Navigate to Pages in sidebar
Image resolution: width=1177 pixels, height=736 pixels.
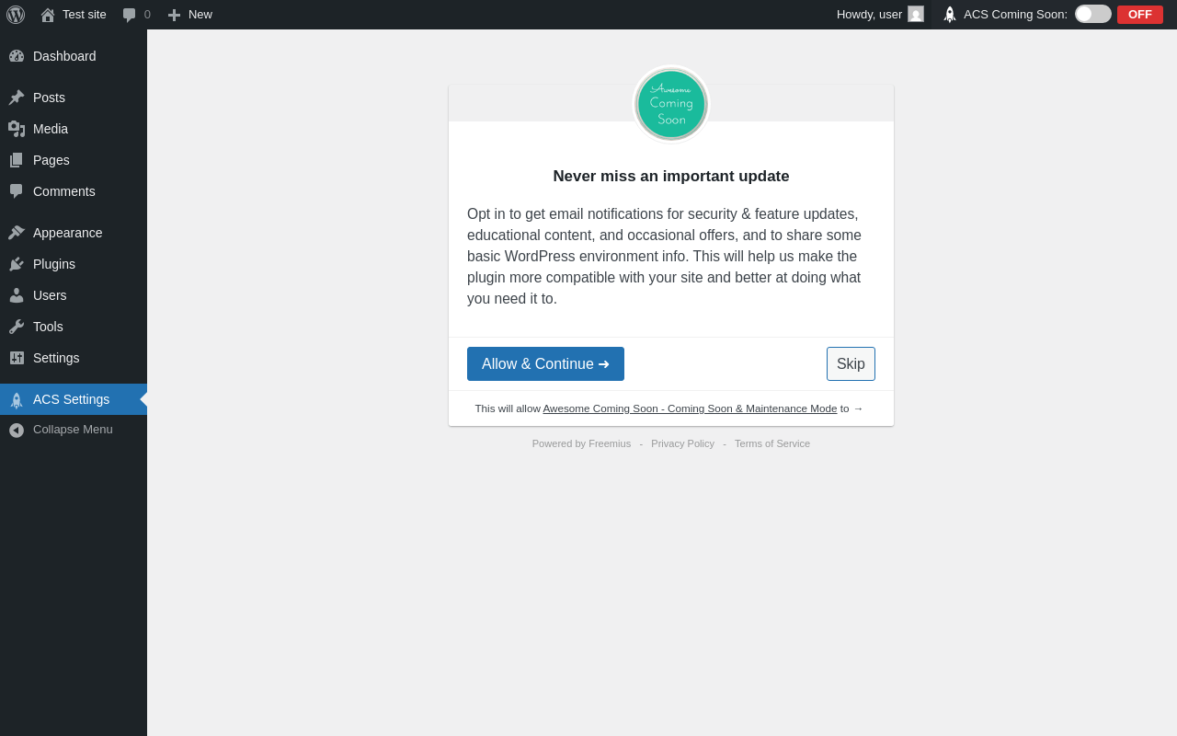pyautogui.click(x=74, y=160)
